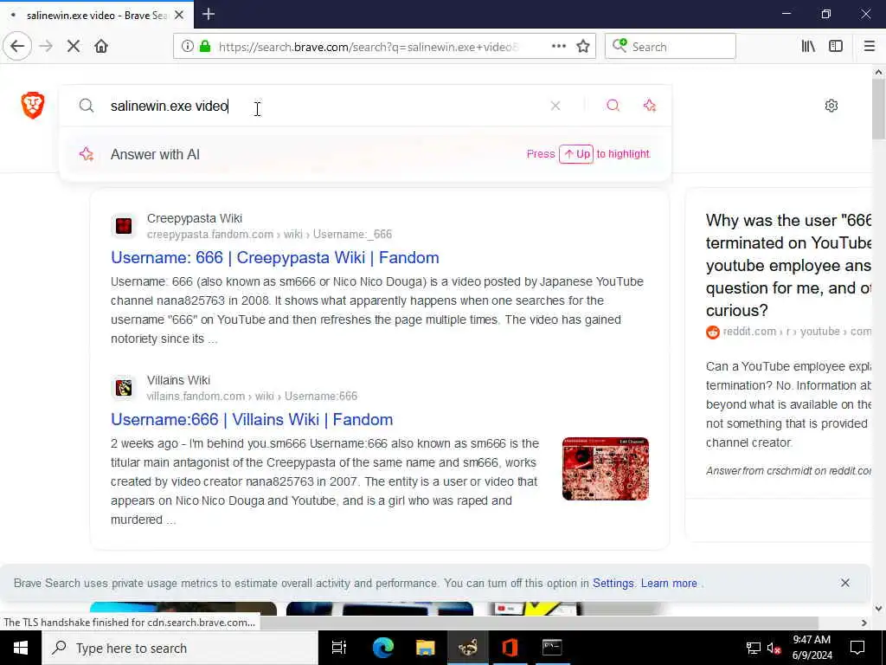Close the salinewin.exe video tab
Viewport: 886px width, 665px height.
[179, 15]
